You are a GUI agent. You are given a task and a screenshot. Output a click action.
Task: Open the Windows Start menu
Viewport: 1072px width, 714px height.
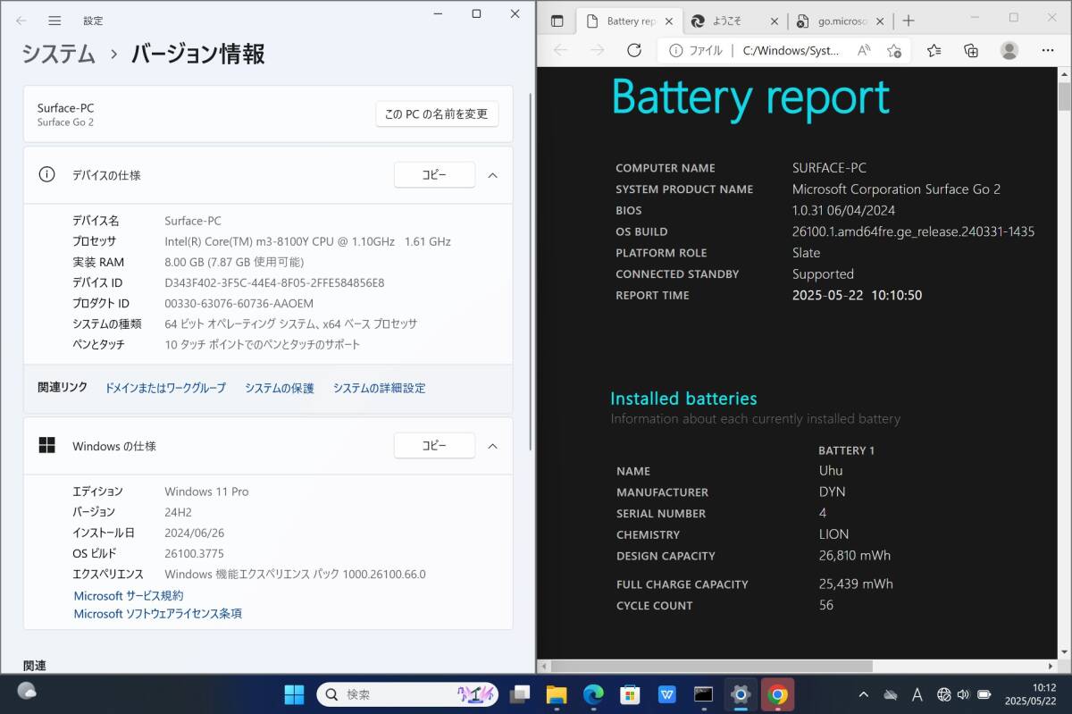coord(294,694)
